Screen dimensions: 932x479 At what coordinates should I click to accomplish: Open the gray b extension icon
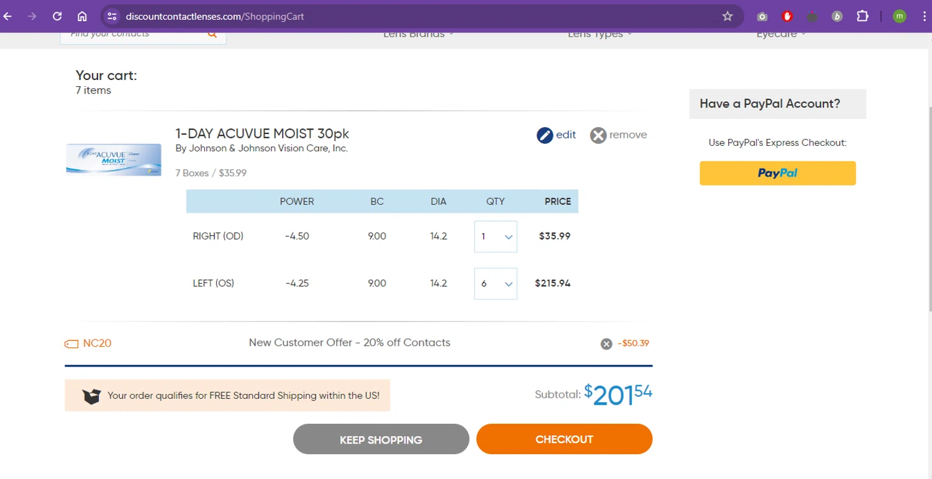837,17
